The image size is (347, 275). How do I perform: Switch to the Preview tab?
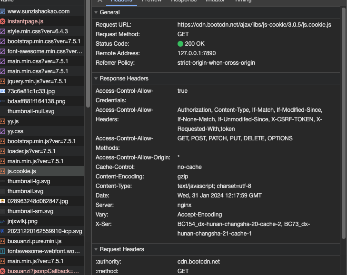pyautogui.click(x=151, y=1)
